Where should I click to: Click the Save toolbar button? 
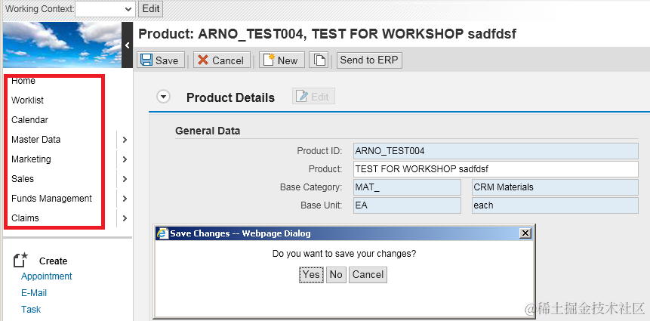pos(159,60)
